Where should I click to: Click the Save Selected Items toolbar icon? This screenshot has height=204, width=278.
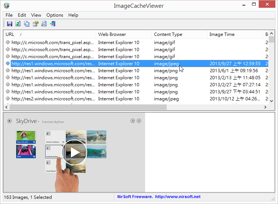[9, 24]
